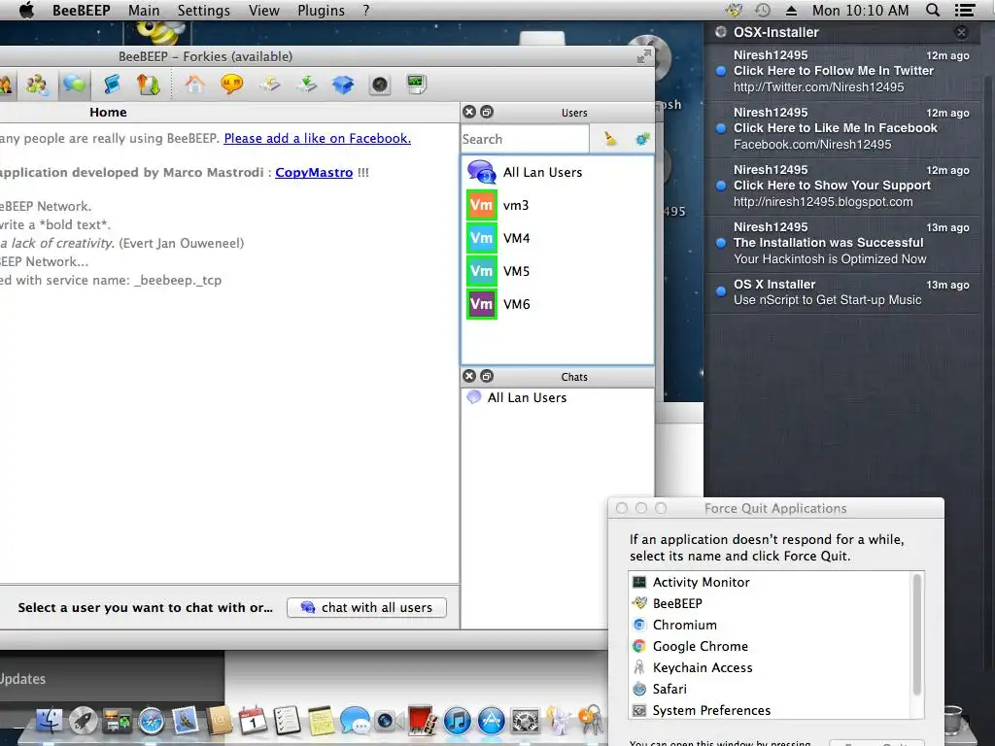Go to Home via house toolbar icon
This screenshot has width=995, height=746.
click(194, 85)
